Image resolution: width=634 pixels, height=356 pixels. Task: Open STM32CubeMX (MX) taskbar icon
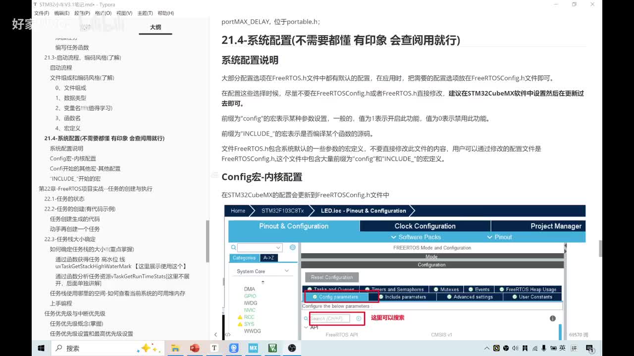click(x=253, y=348)
